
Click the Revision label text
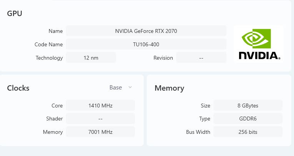click(163, 58)
